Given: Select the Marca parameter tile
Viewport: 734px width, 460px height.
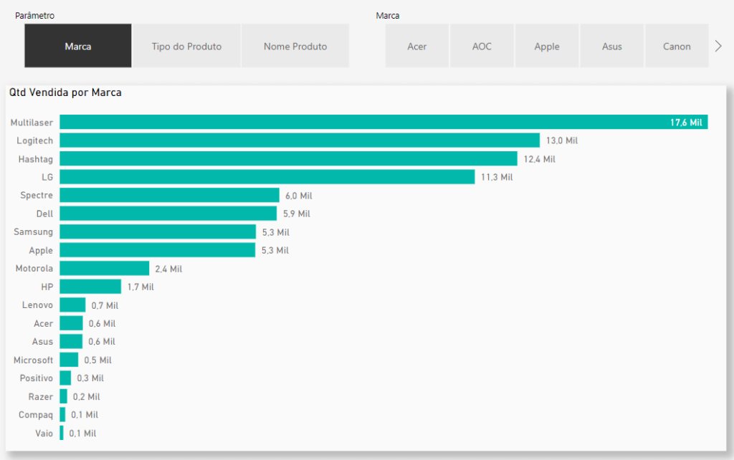Looking at the screenshot, I should click(77, 46).
